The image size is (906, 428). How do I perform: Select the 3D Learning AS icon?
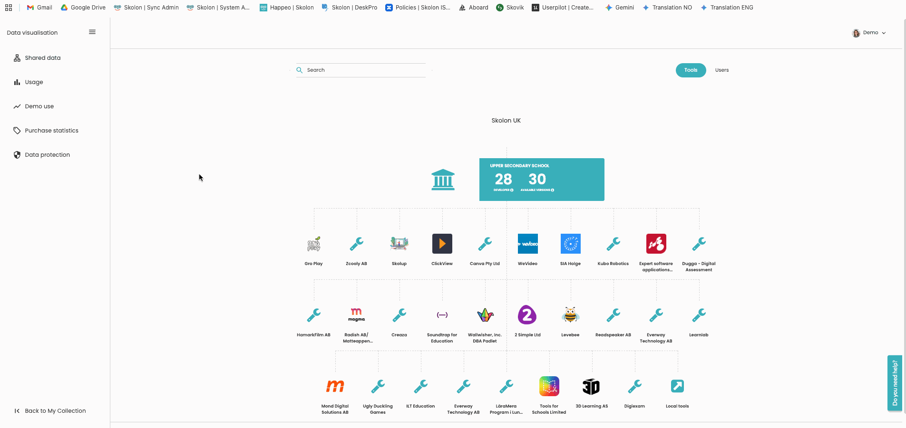[x=591, y=387]
